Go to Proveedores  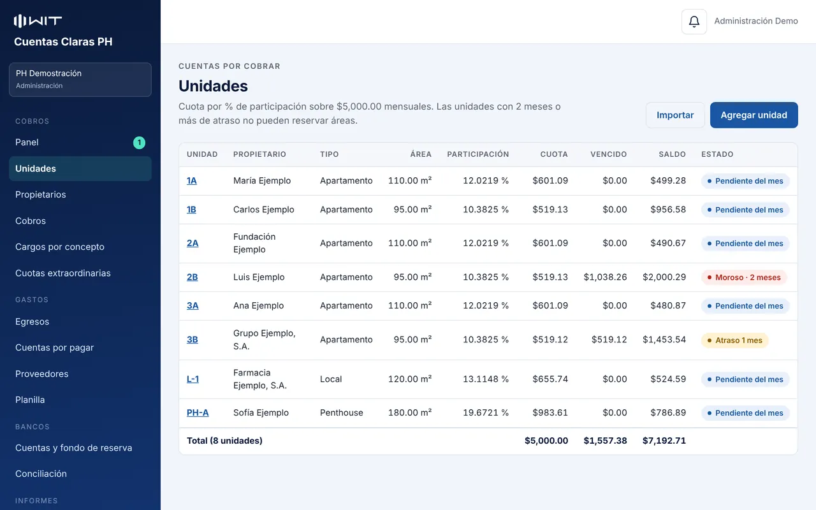click(x=80, y=374)
